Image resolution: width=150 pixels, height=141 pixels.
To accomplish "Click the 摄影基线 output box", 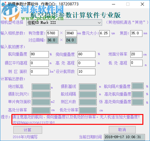I will pos(88,87).
